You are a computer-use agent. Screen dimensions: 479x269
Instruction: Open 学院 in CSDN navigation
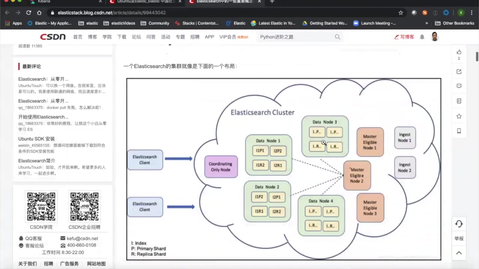click(x=107, y=37)
